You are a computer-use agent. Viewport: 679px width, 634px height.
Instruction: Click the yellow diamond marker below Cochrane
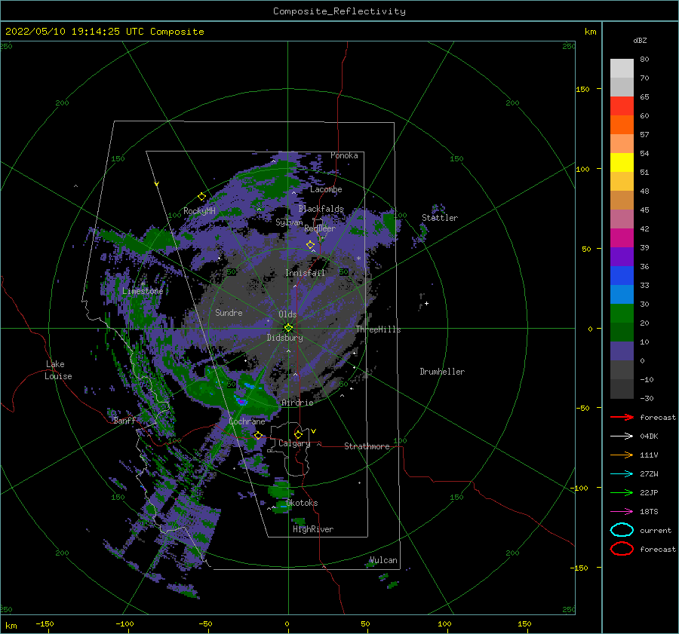pos(258,435)
